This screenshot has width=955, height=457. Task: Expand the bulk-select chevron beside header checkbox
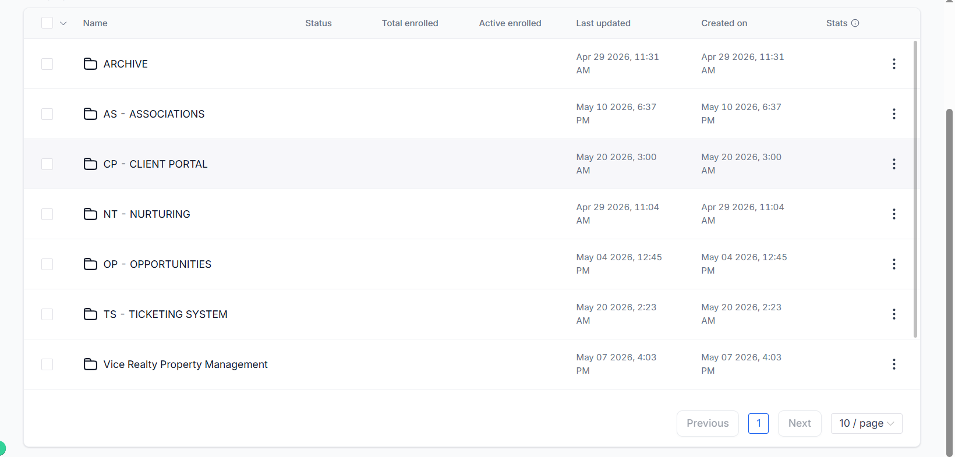[63, 23]
